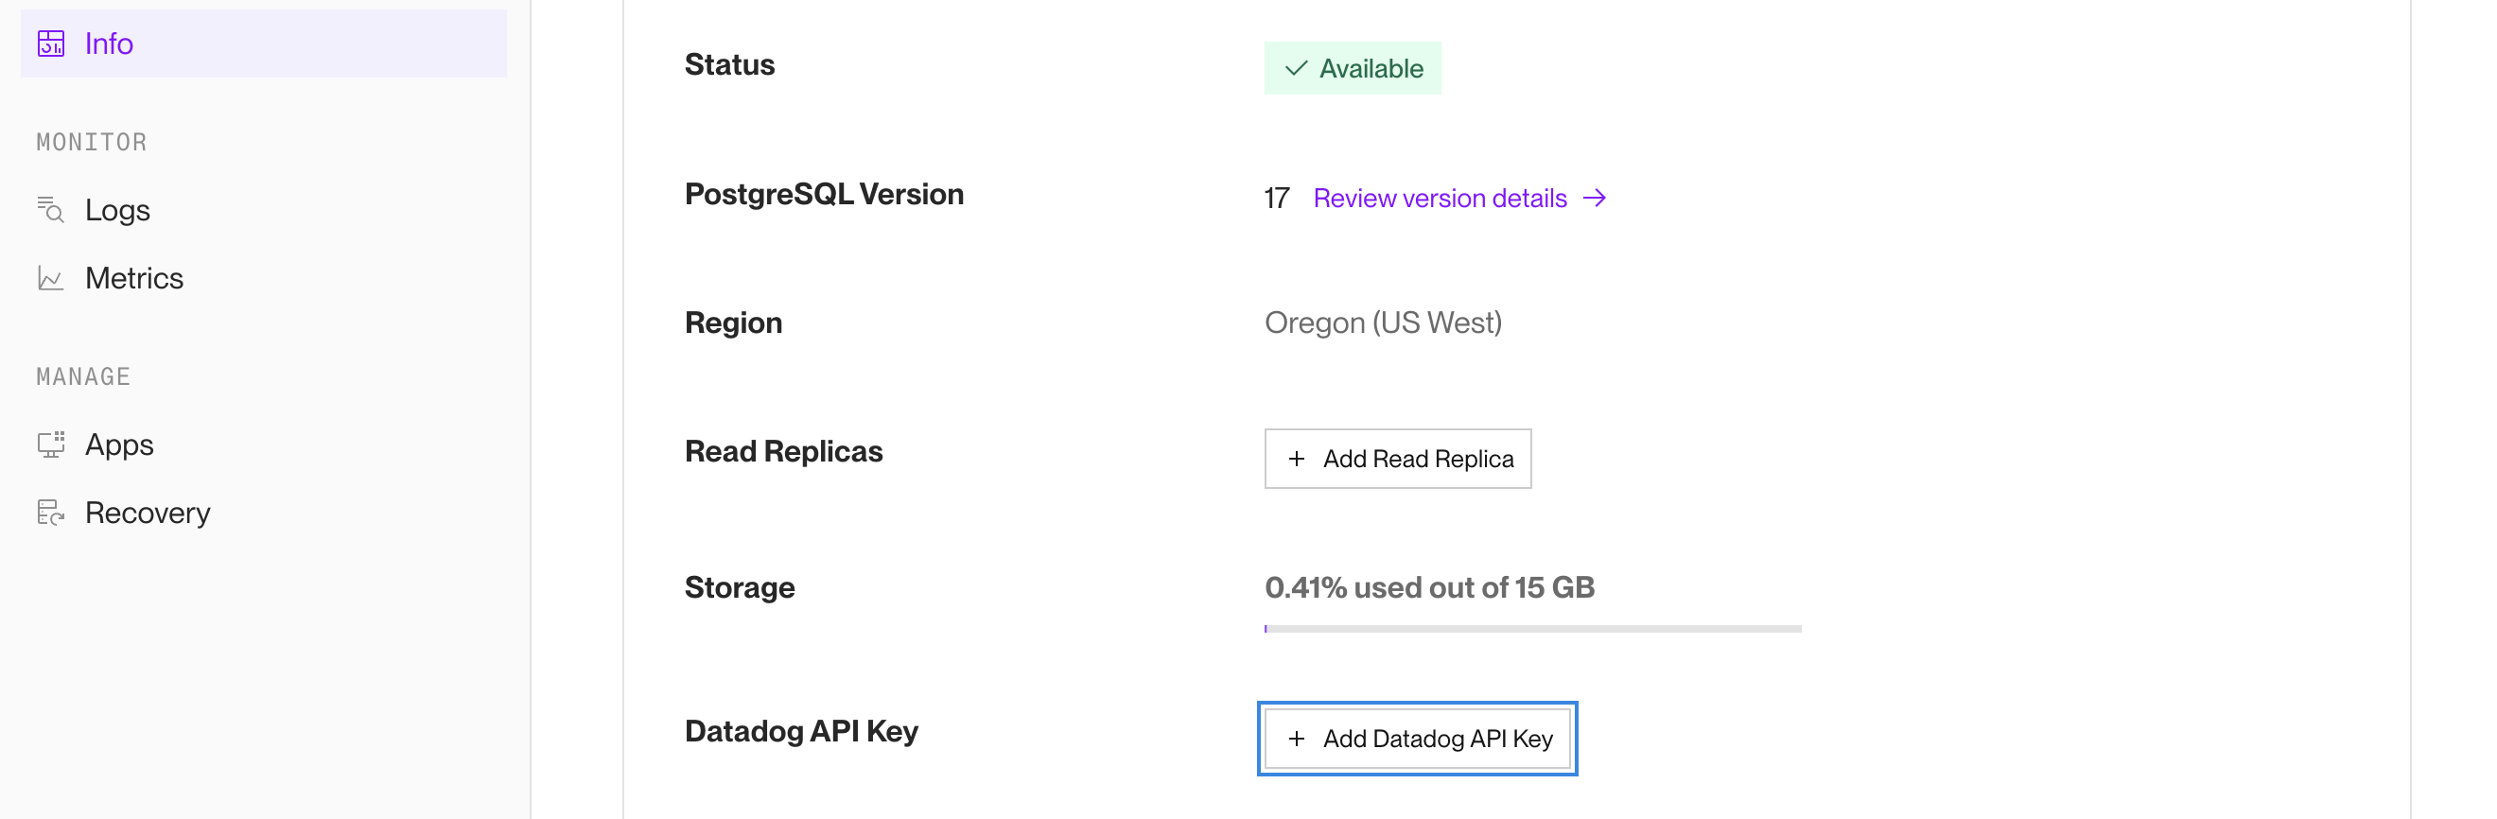Open the Review version details link
Screen dimensions: 2497x819
[x=1439, y=198]
